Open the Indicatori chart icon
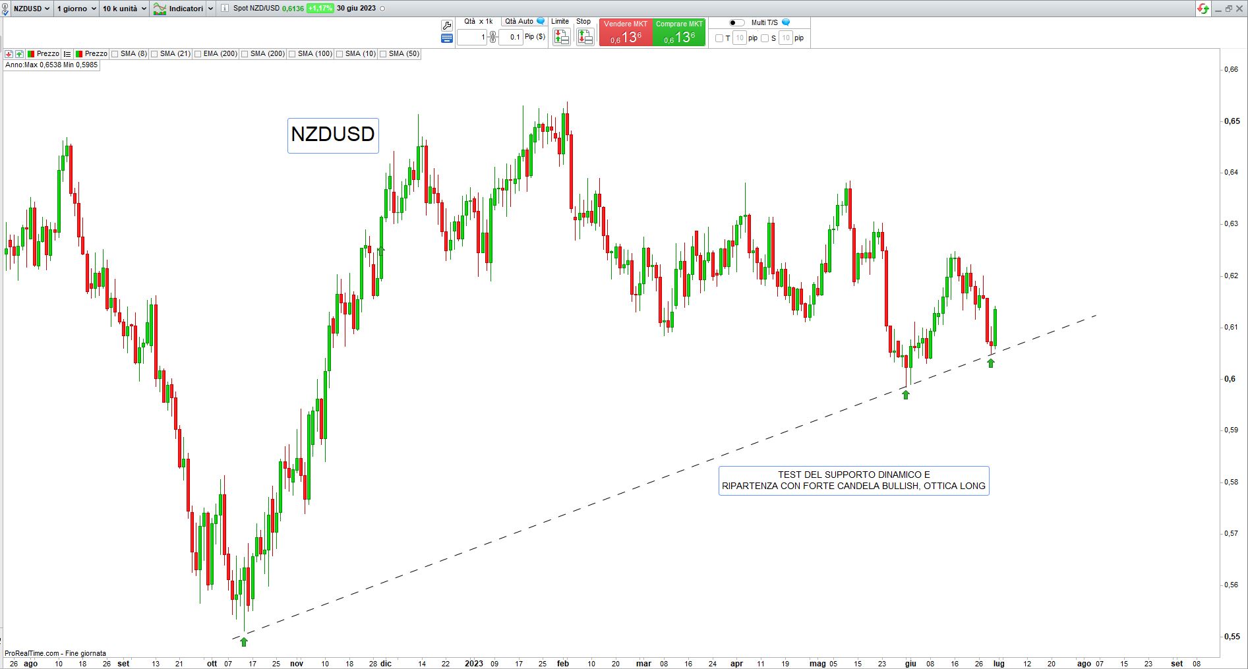Viewport: 1248px width, 669px height. click(159, 9)
